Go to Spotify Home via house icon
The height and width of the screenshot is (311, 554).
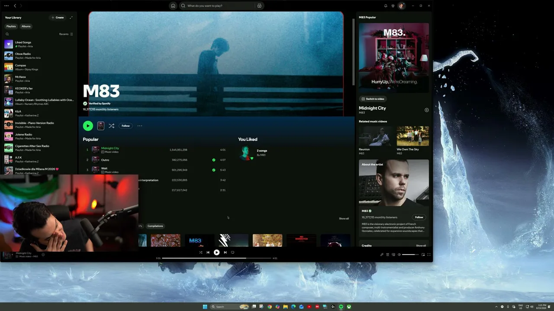[x=173, y=6]
